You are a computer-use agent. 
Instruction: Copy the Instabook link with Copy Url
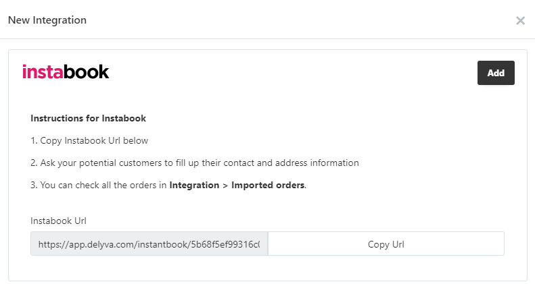click(x=386, y=244)
